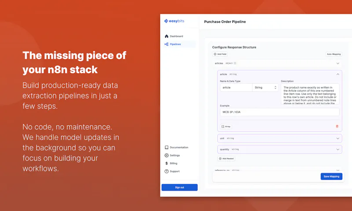Click the Add Field button
352x211 pixels.
click(220, 54)
